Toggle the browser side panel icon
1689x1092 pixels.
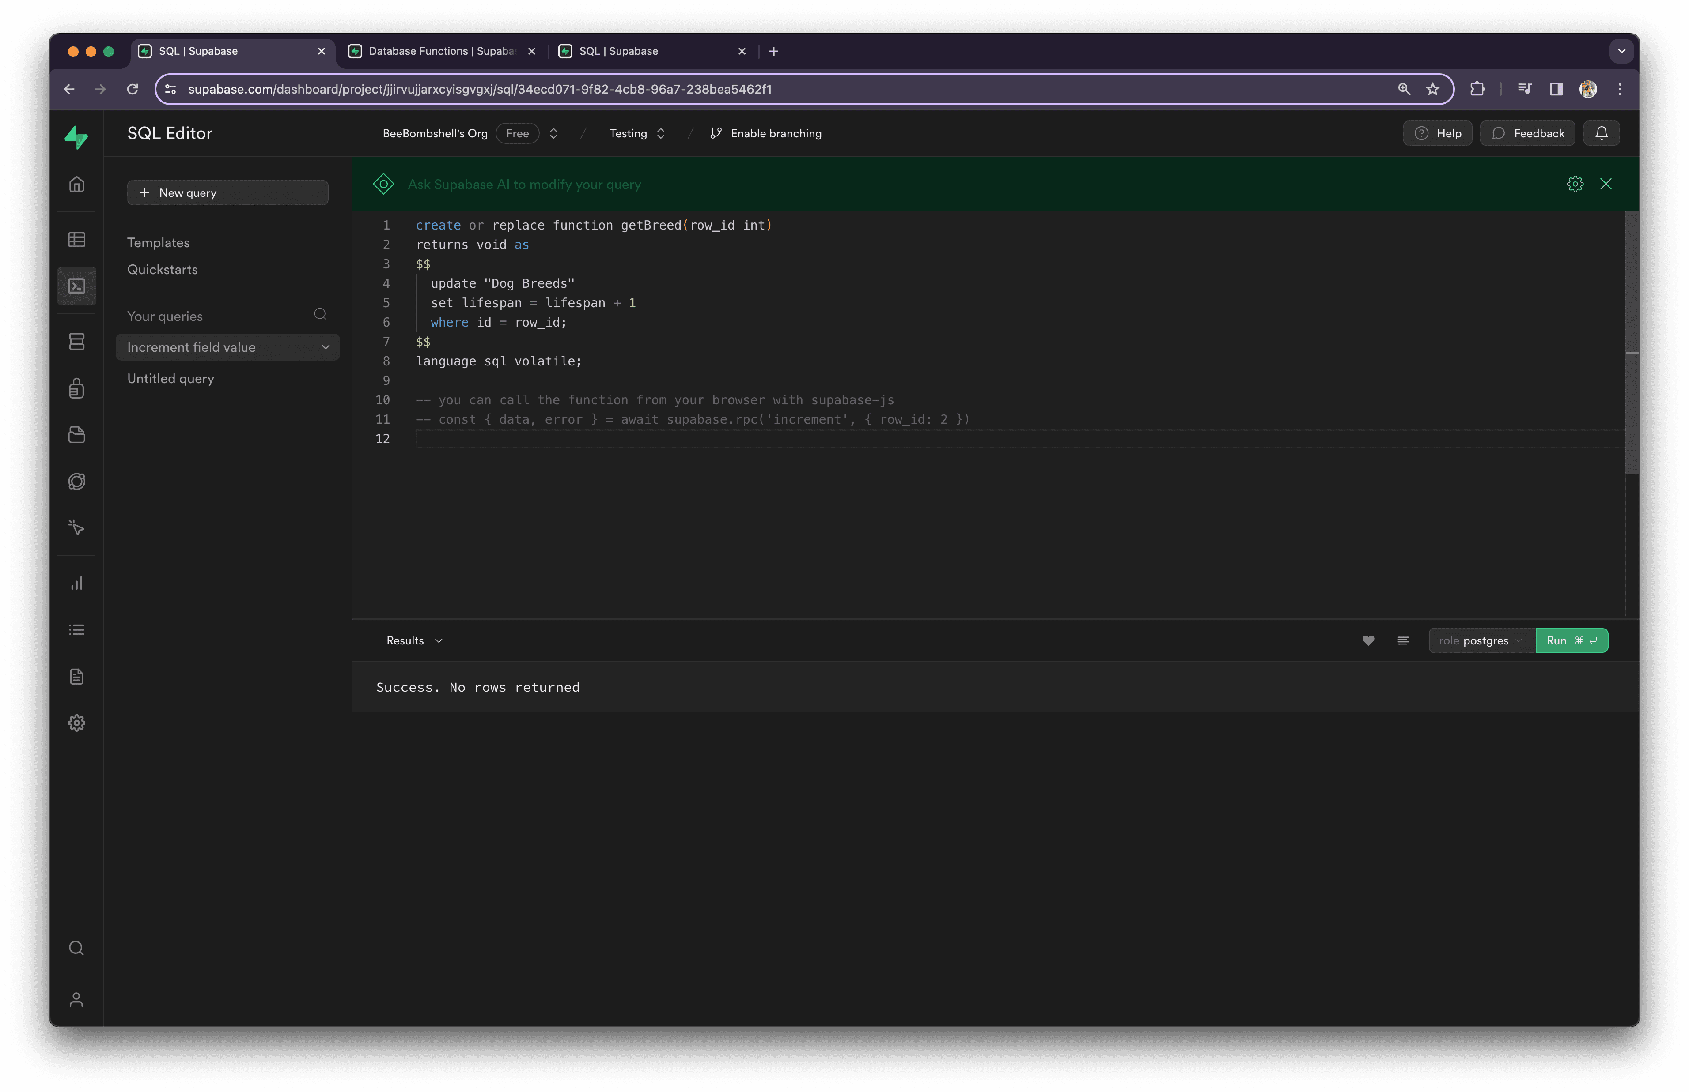tap(1556, 89)
